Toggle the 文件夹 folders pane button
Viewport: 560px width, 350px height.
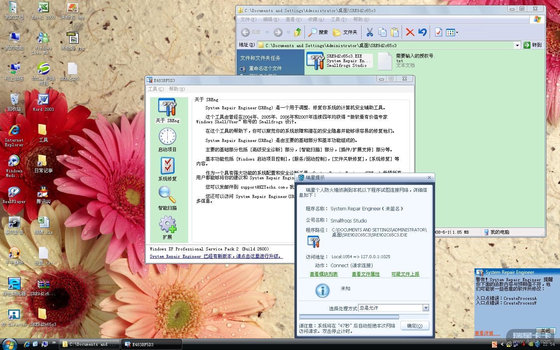pyautogui.click(x=345, y=32)
